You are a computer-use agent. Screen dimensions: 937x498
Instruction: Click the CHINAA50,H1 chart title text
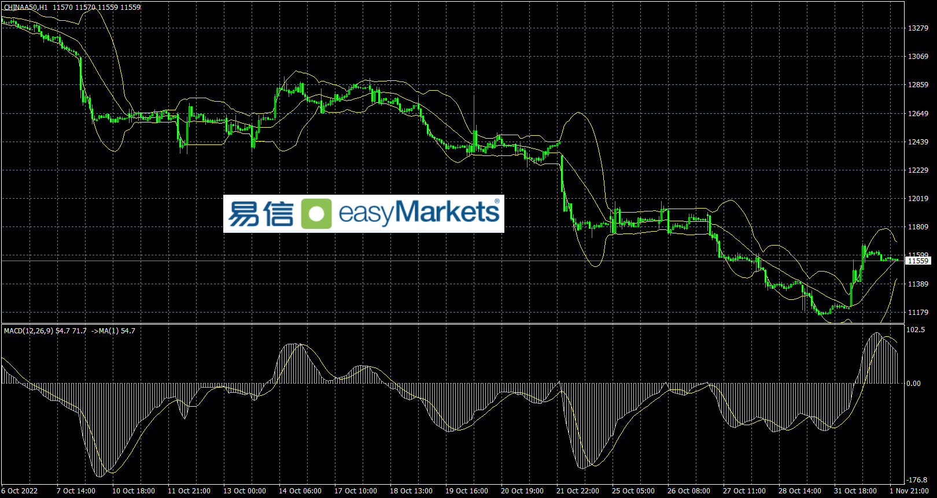pyautogui.click(x=26, y=8)
